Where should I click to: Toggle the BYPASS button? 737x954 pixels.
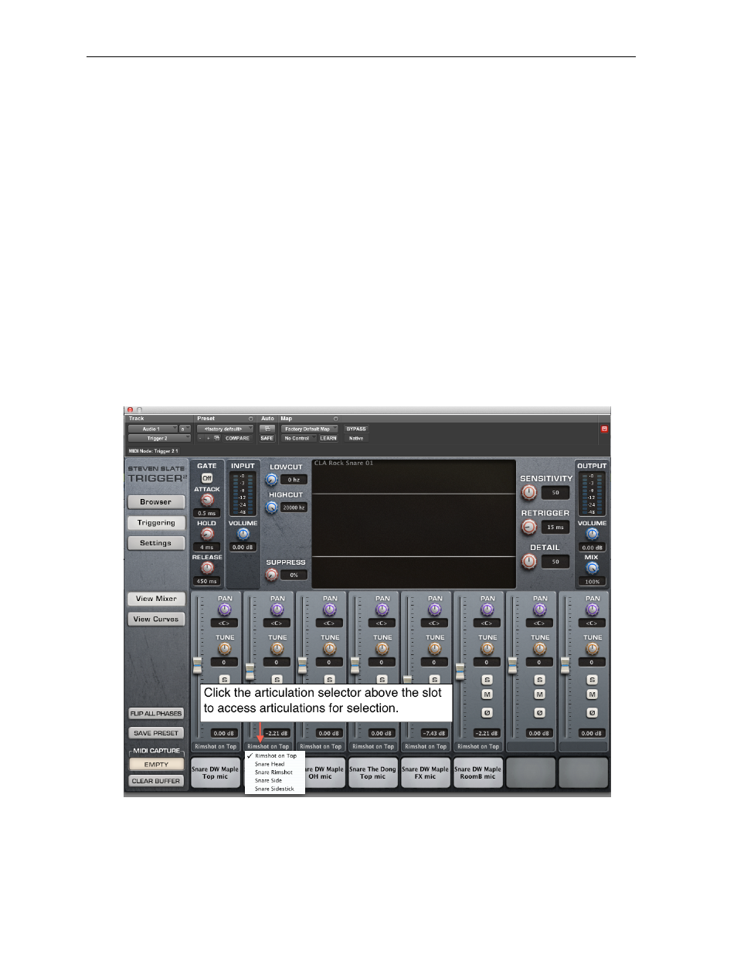356,429
